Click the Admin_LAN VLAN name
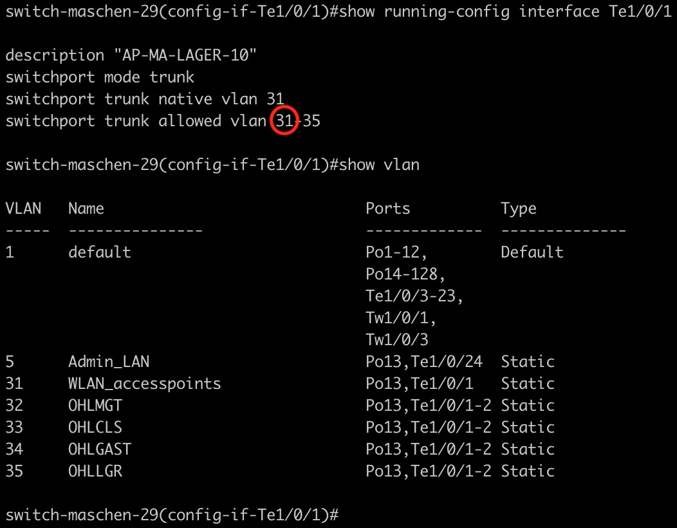 coord(109,362)
